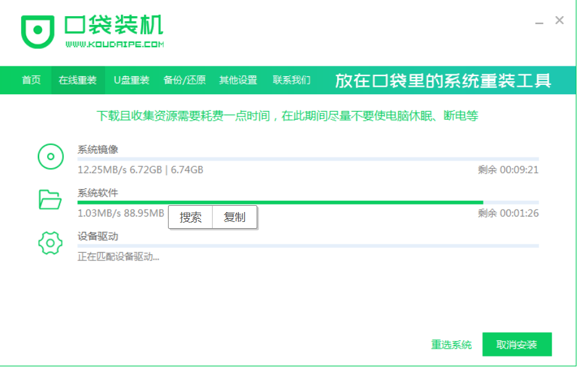Click the 系统镜像 progress bar
This screenshot has height=367, width=579.
[x=307, y=159]
